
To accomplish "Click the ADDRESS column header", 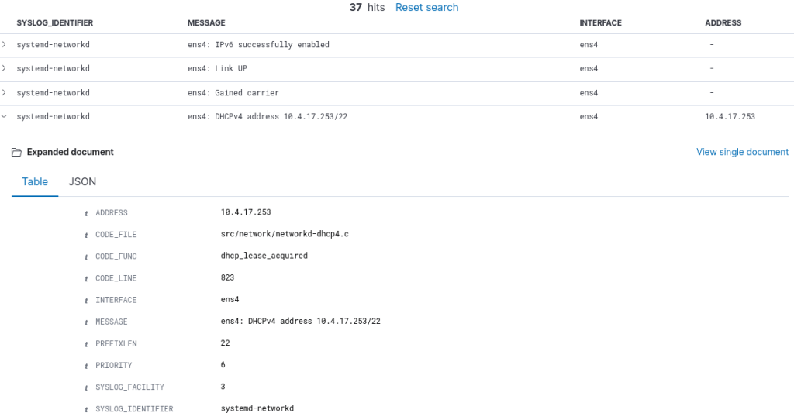I will 723,23.
